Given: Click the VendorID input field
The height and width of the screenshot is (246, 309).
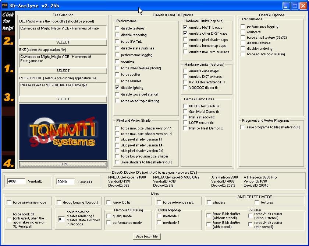Looking at the screenshot, I should click(x=16, y=181).
